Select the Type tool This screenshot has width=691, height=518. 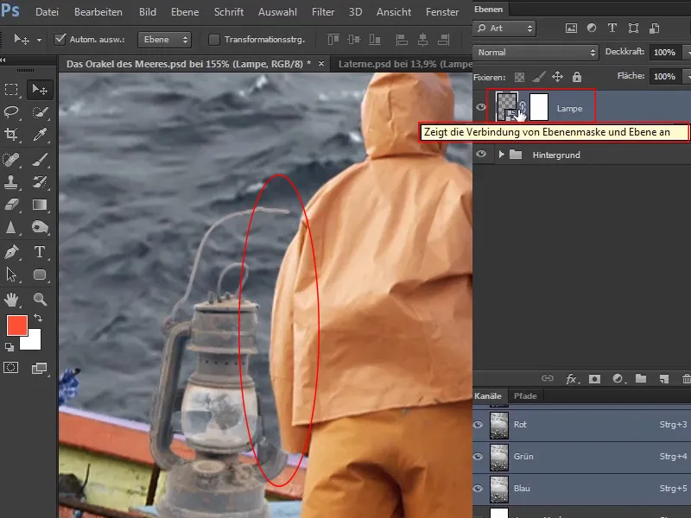(40, 252)
